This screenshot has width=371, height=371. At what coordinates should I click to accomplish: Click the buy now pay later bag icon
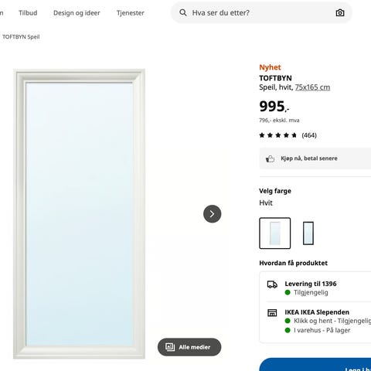coord(270,158)
